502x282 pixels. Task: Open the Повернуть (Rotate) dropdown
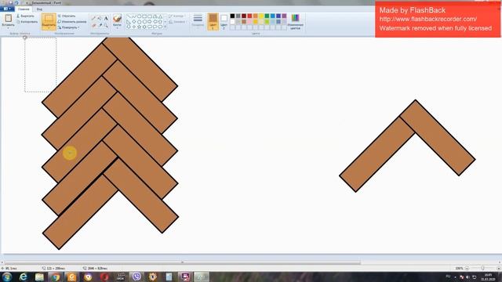pos(68,27)
